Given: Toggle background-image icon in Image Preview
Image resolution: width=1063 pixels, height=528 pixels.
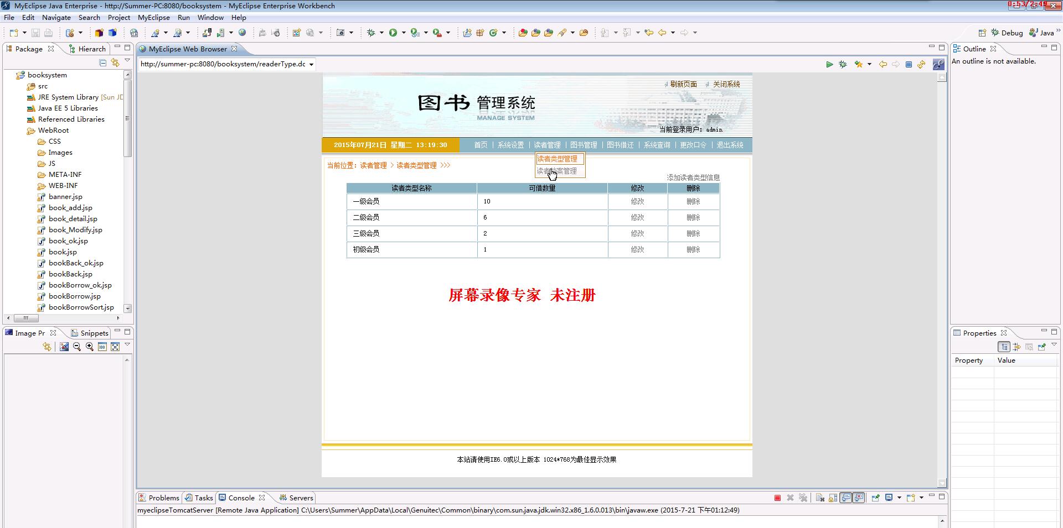Looking at the screenshot, I should pos(64,347).
